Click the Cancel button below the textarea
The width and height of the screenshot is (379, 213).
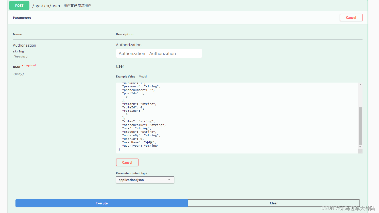click(127, 162)
